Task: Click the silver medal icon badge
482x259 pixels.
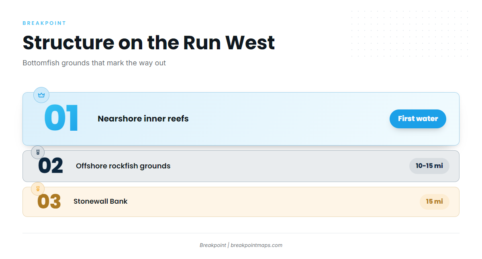Action: [38, 152]
